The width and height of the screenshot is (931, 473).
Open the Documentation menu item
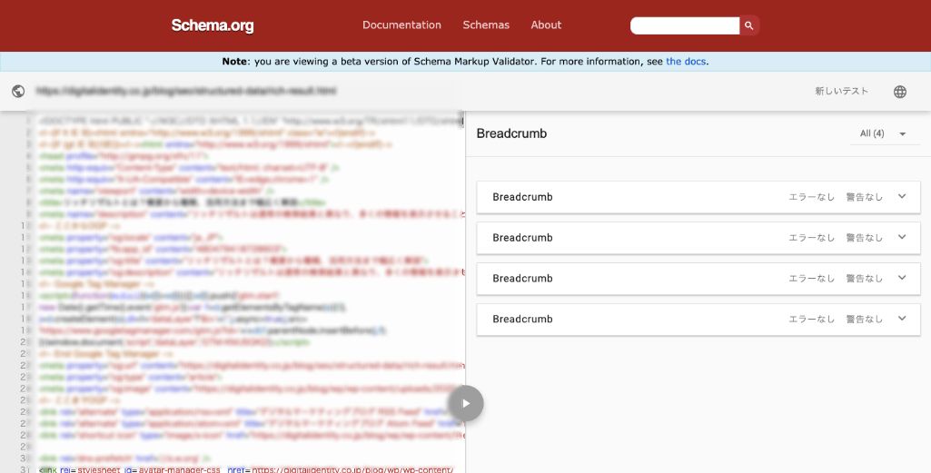click(401, 25)
